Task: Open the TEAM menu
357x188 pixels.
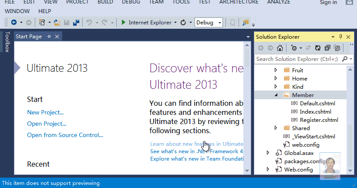Action: click(x=156, y=2)
